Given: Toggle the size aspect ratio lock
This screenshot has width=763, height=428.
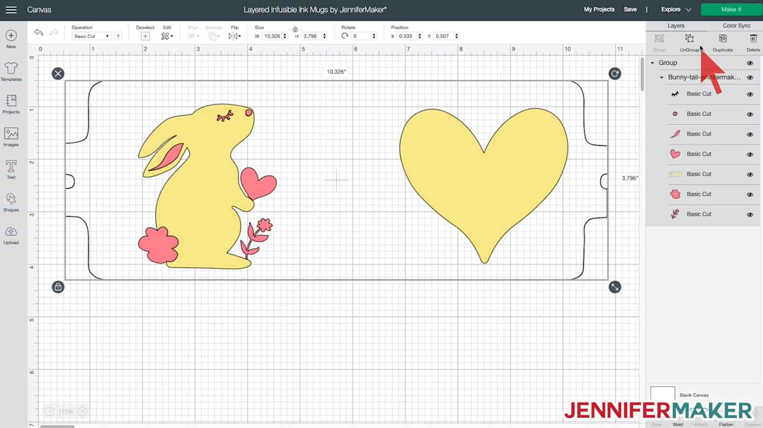Looking at the screenshot, I should click(295, 29).
